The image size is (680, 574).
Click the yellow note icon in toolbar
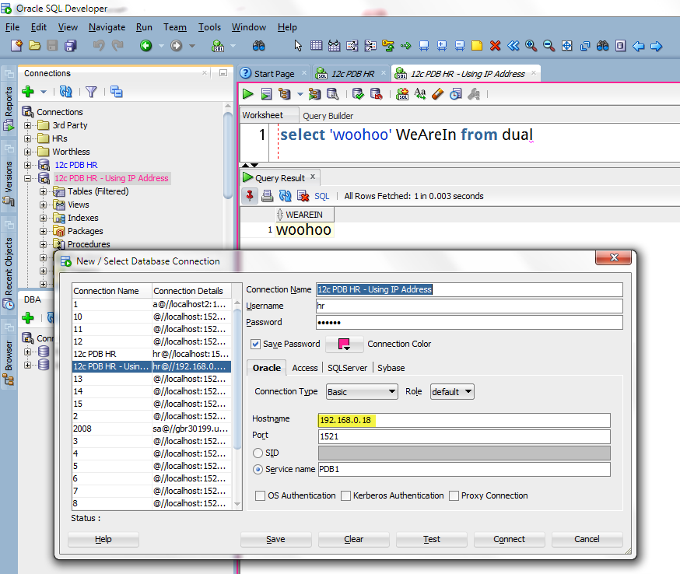477,46
